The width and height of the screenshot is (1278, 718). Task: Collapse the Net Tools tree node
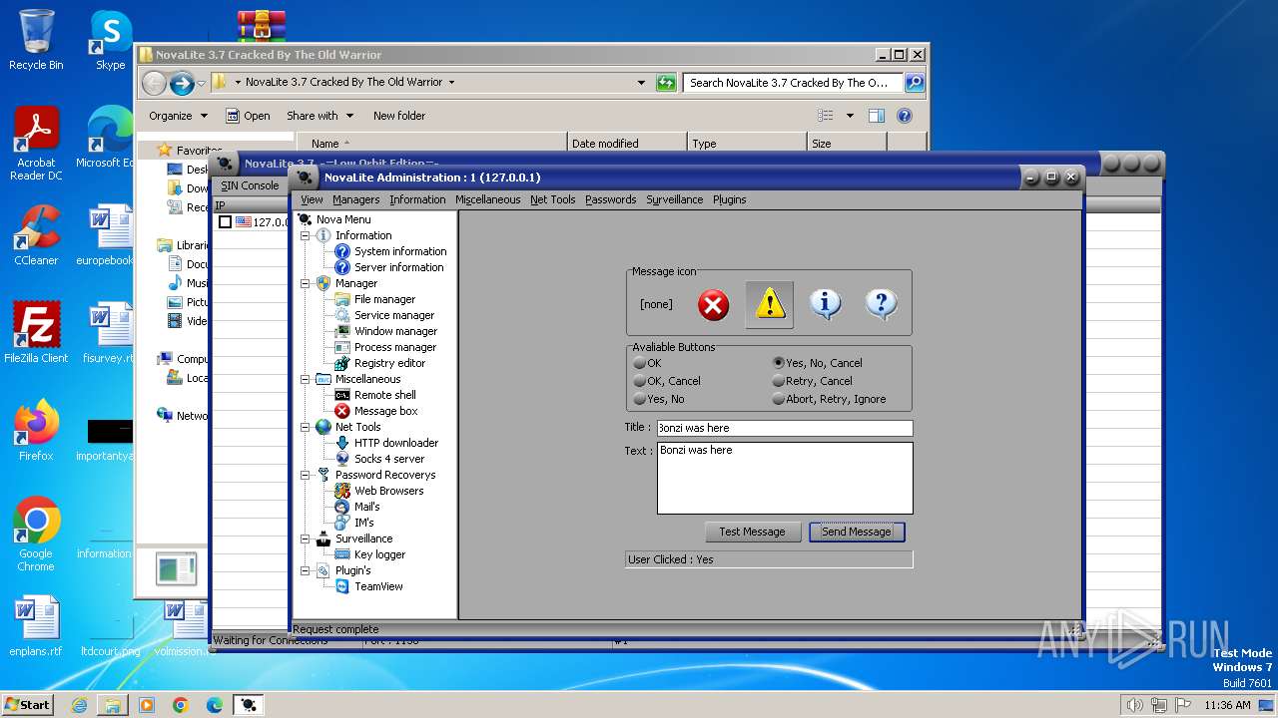(306, 427)
